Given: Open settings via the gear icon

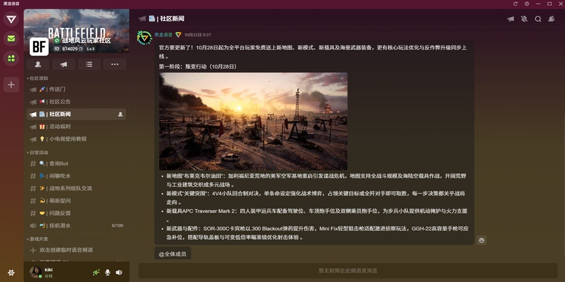Looking at the screenshot, I should [x=10, y=272].
